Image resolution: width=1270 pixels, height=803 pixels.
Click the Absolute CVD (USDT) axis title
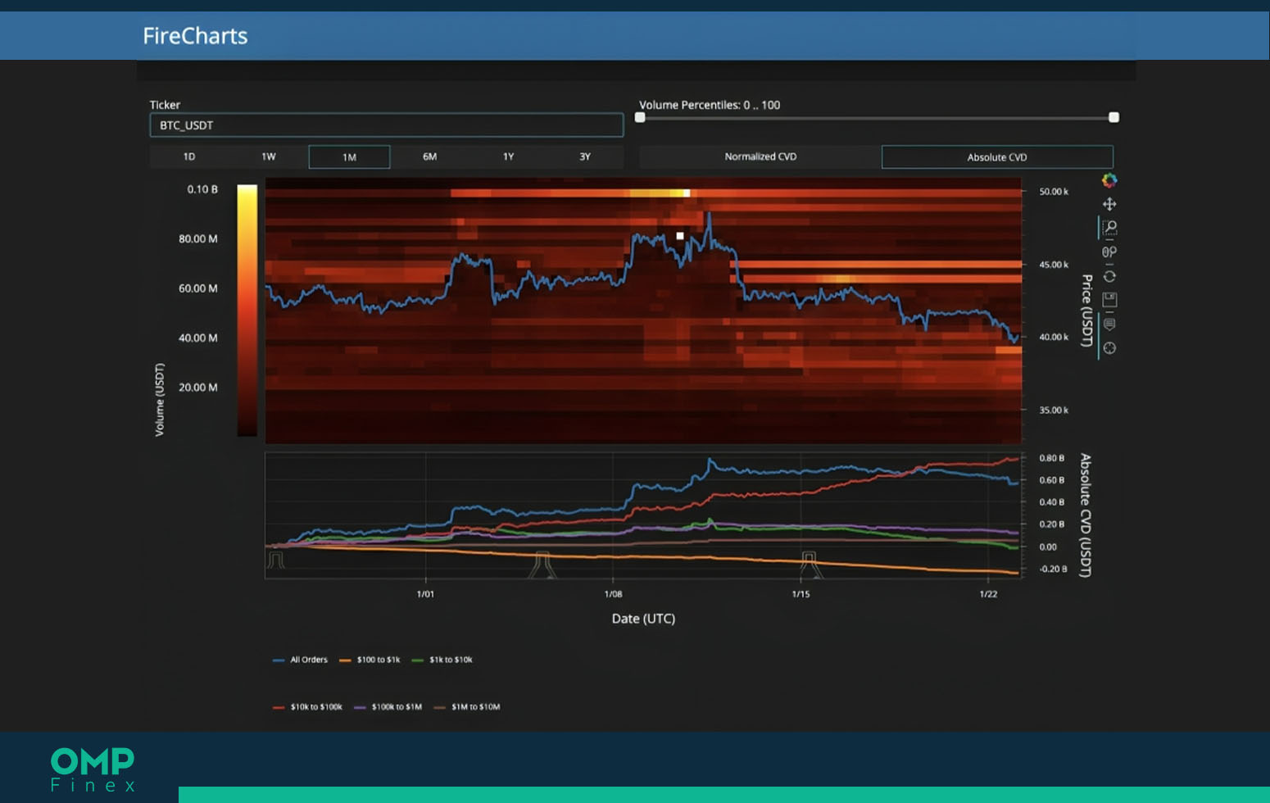1085,515
